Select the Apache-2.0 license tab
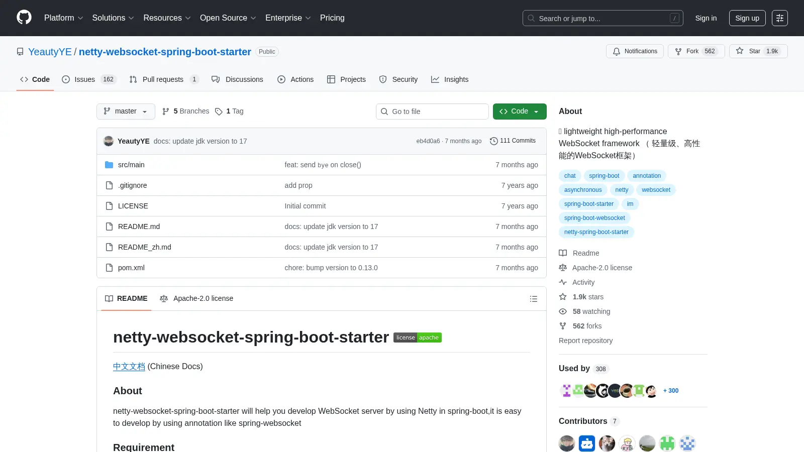This screenshot has height=452, width=804. [x=196, y=298]
